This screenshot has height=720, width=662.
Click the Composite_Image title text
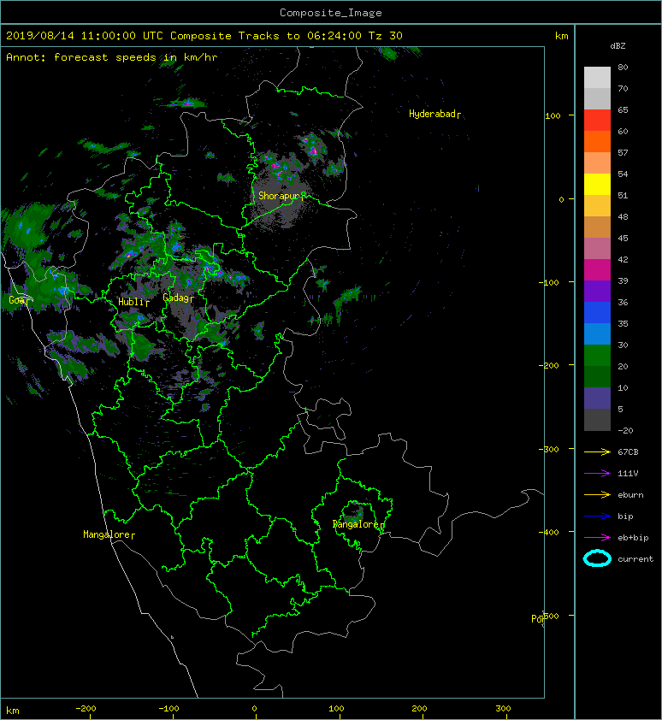tap(331, 13)
